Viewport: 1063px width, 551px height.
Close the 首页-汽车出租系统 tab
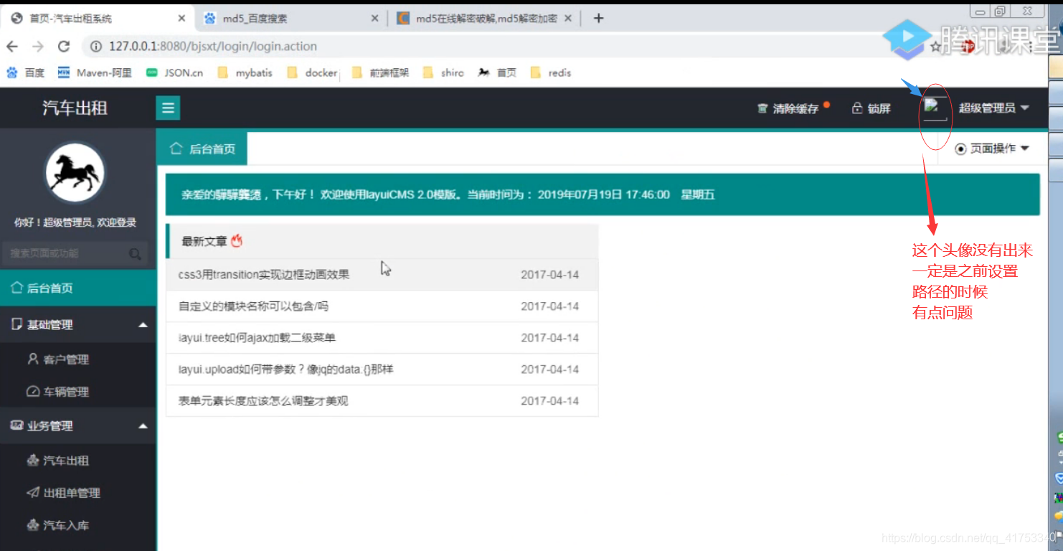(181, 19)
